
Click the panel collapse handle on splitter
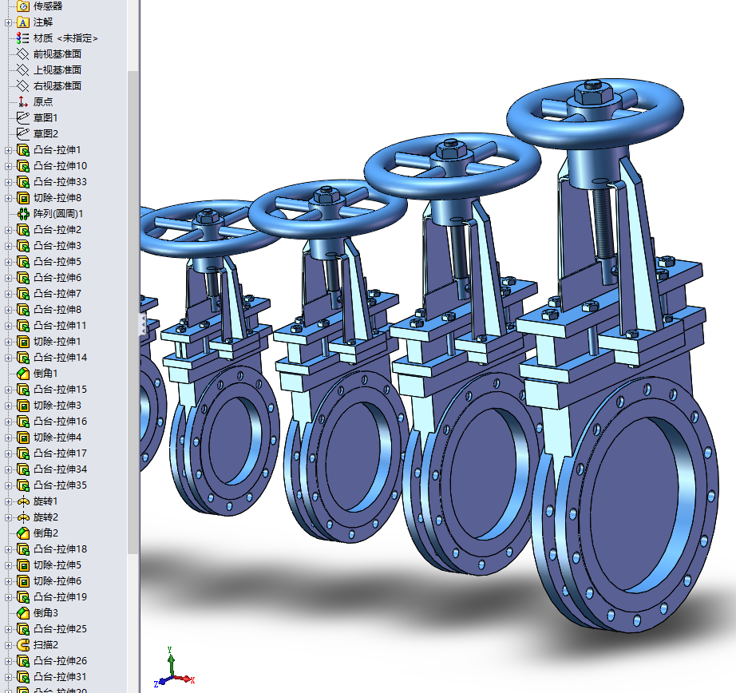click(143, 325)
